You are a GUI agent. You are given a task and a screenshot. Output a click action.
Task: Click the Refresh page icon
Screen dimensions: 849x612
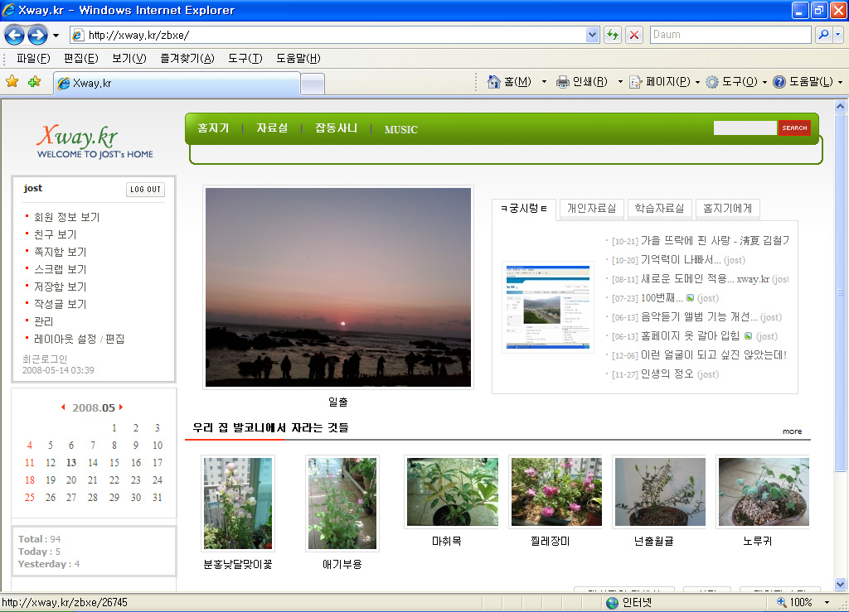pyautogui.click(x=613, y=35)
